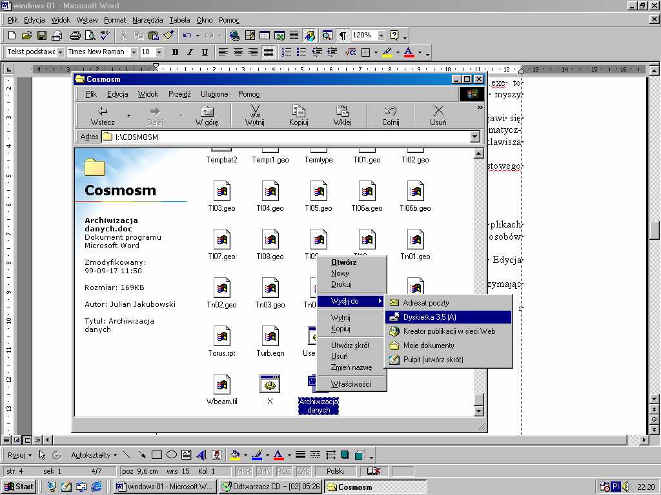Click the Shadow style icon on Drawing toolbar
Image resolution: width=661 pixels, height=495 pixels.
[345, 455]
